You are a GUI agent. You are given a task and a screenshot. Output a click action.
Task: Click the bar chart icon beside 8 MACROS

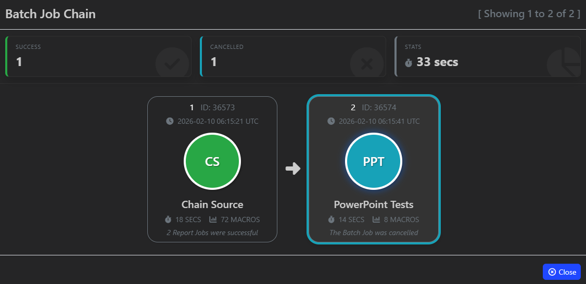pyautogui.click(x=376, y=220)
